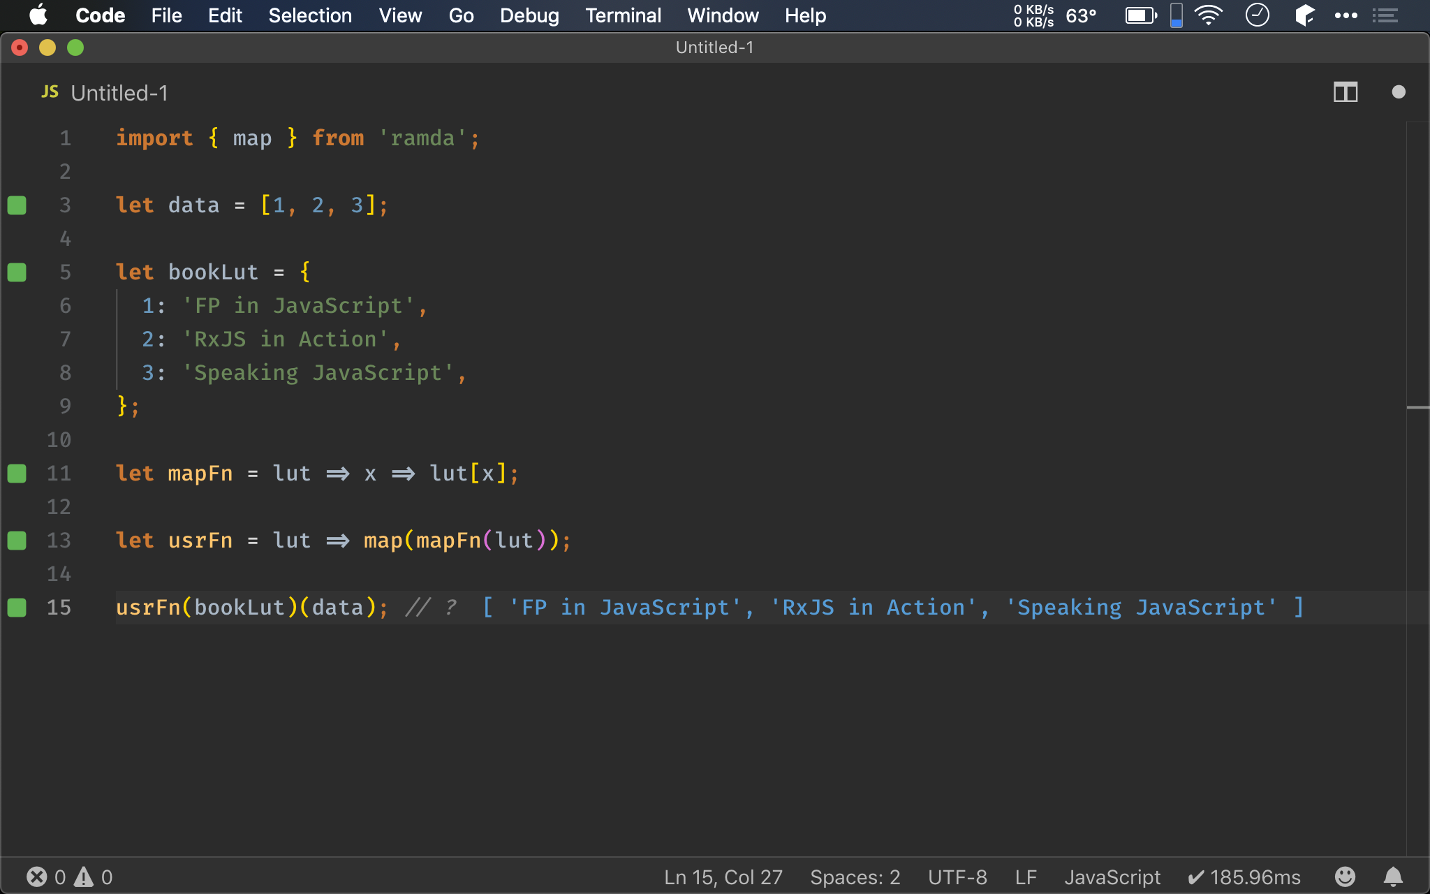1430x894 pixels.
Task: Click the green coverage marker on line 11
Action: point(17,474)
